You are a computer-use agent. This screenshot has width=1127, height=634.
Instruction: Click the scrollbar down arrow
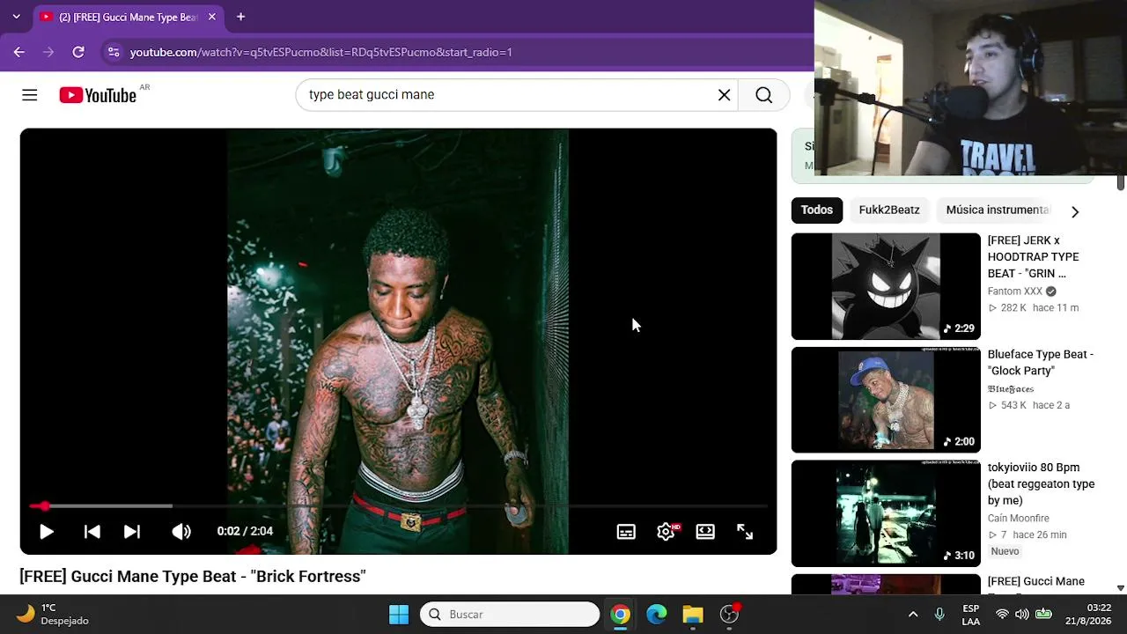click(1121, 588)
